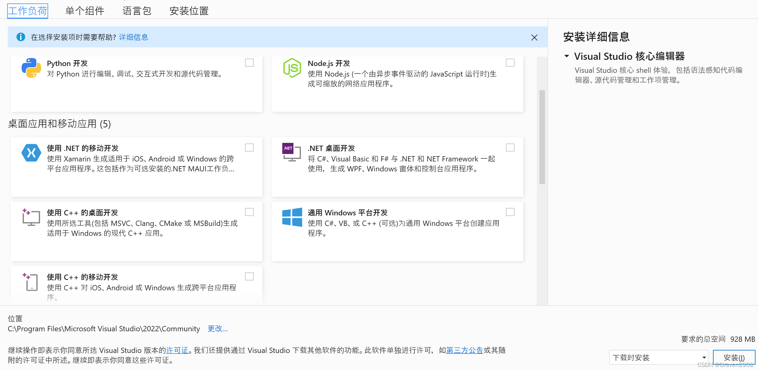Click the Windows logo for UWP development
The image size is (758, 370).
(x=292, y=217)
